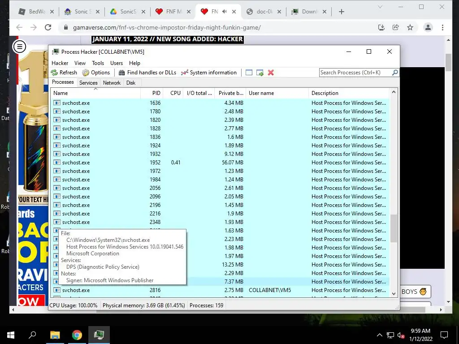459x344 pixels.
Task: Click the 56.07 MB private bytes cell
Action: tap(233, 162)
